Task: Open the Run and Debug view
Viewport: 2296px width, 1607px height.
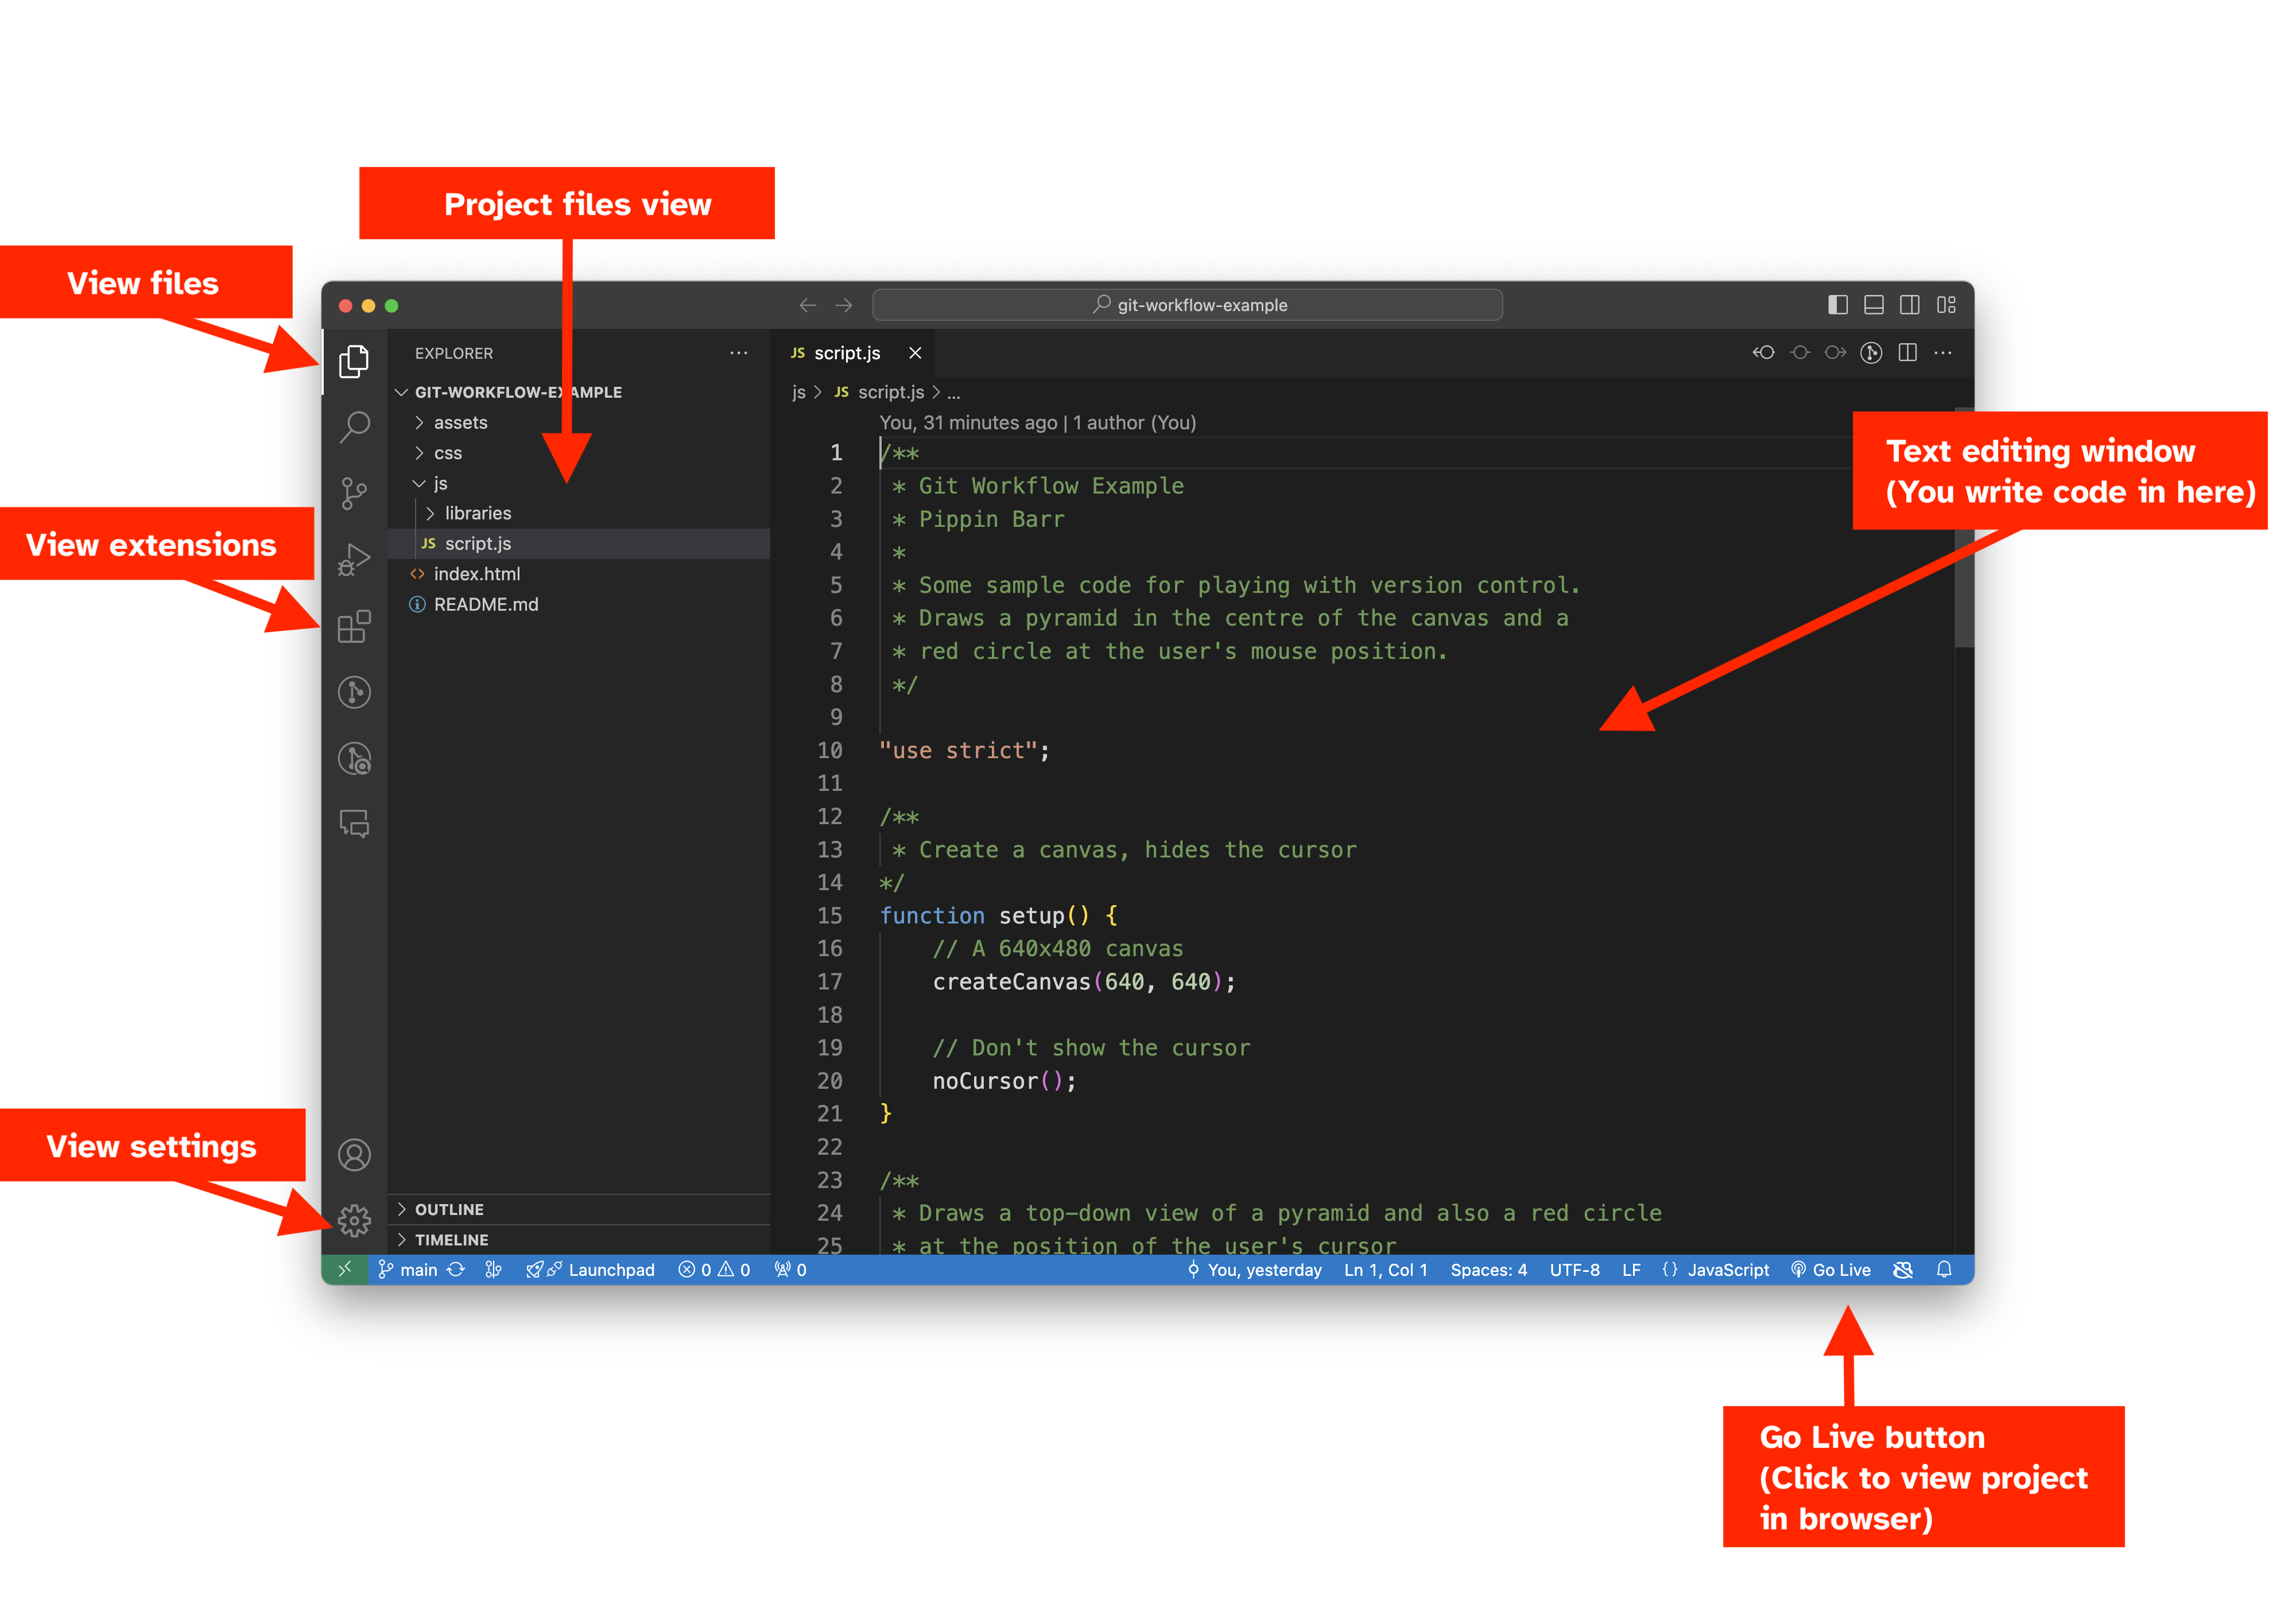Action: point(354,559)
